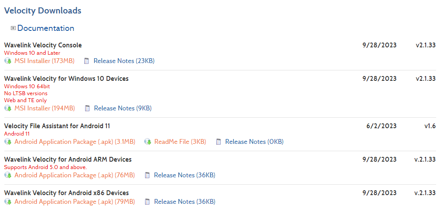
Task: Download Android Application Package (3.1MB)
Action: click(75, 142)
